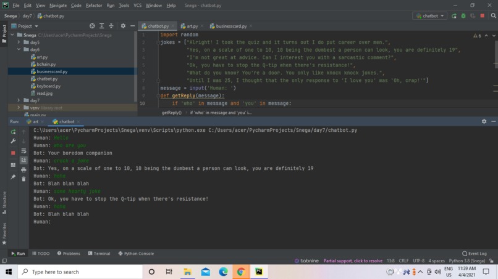Expand all in Project tool window

click(101, 26)
